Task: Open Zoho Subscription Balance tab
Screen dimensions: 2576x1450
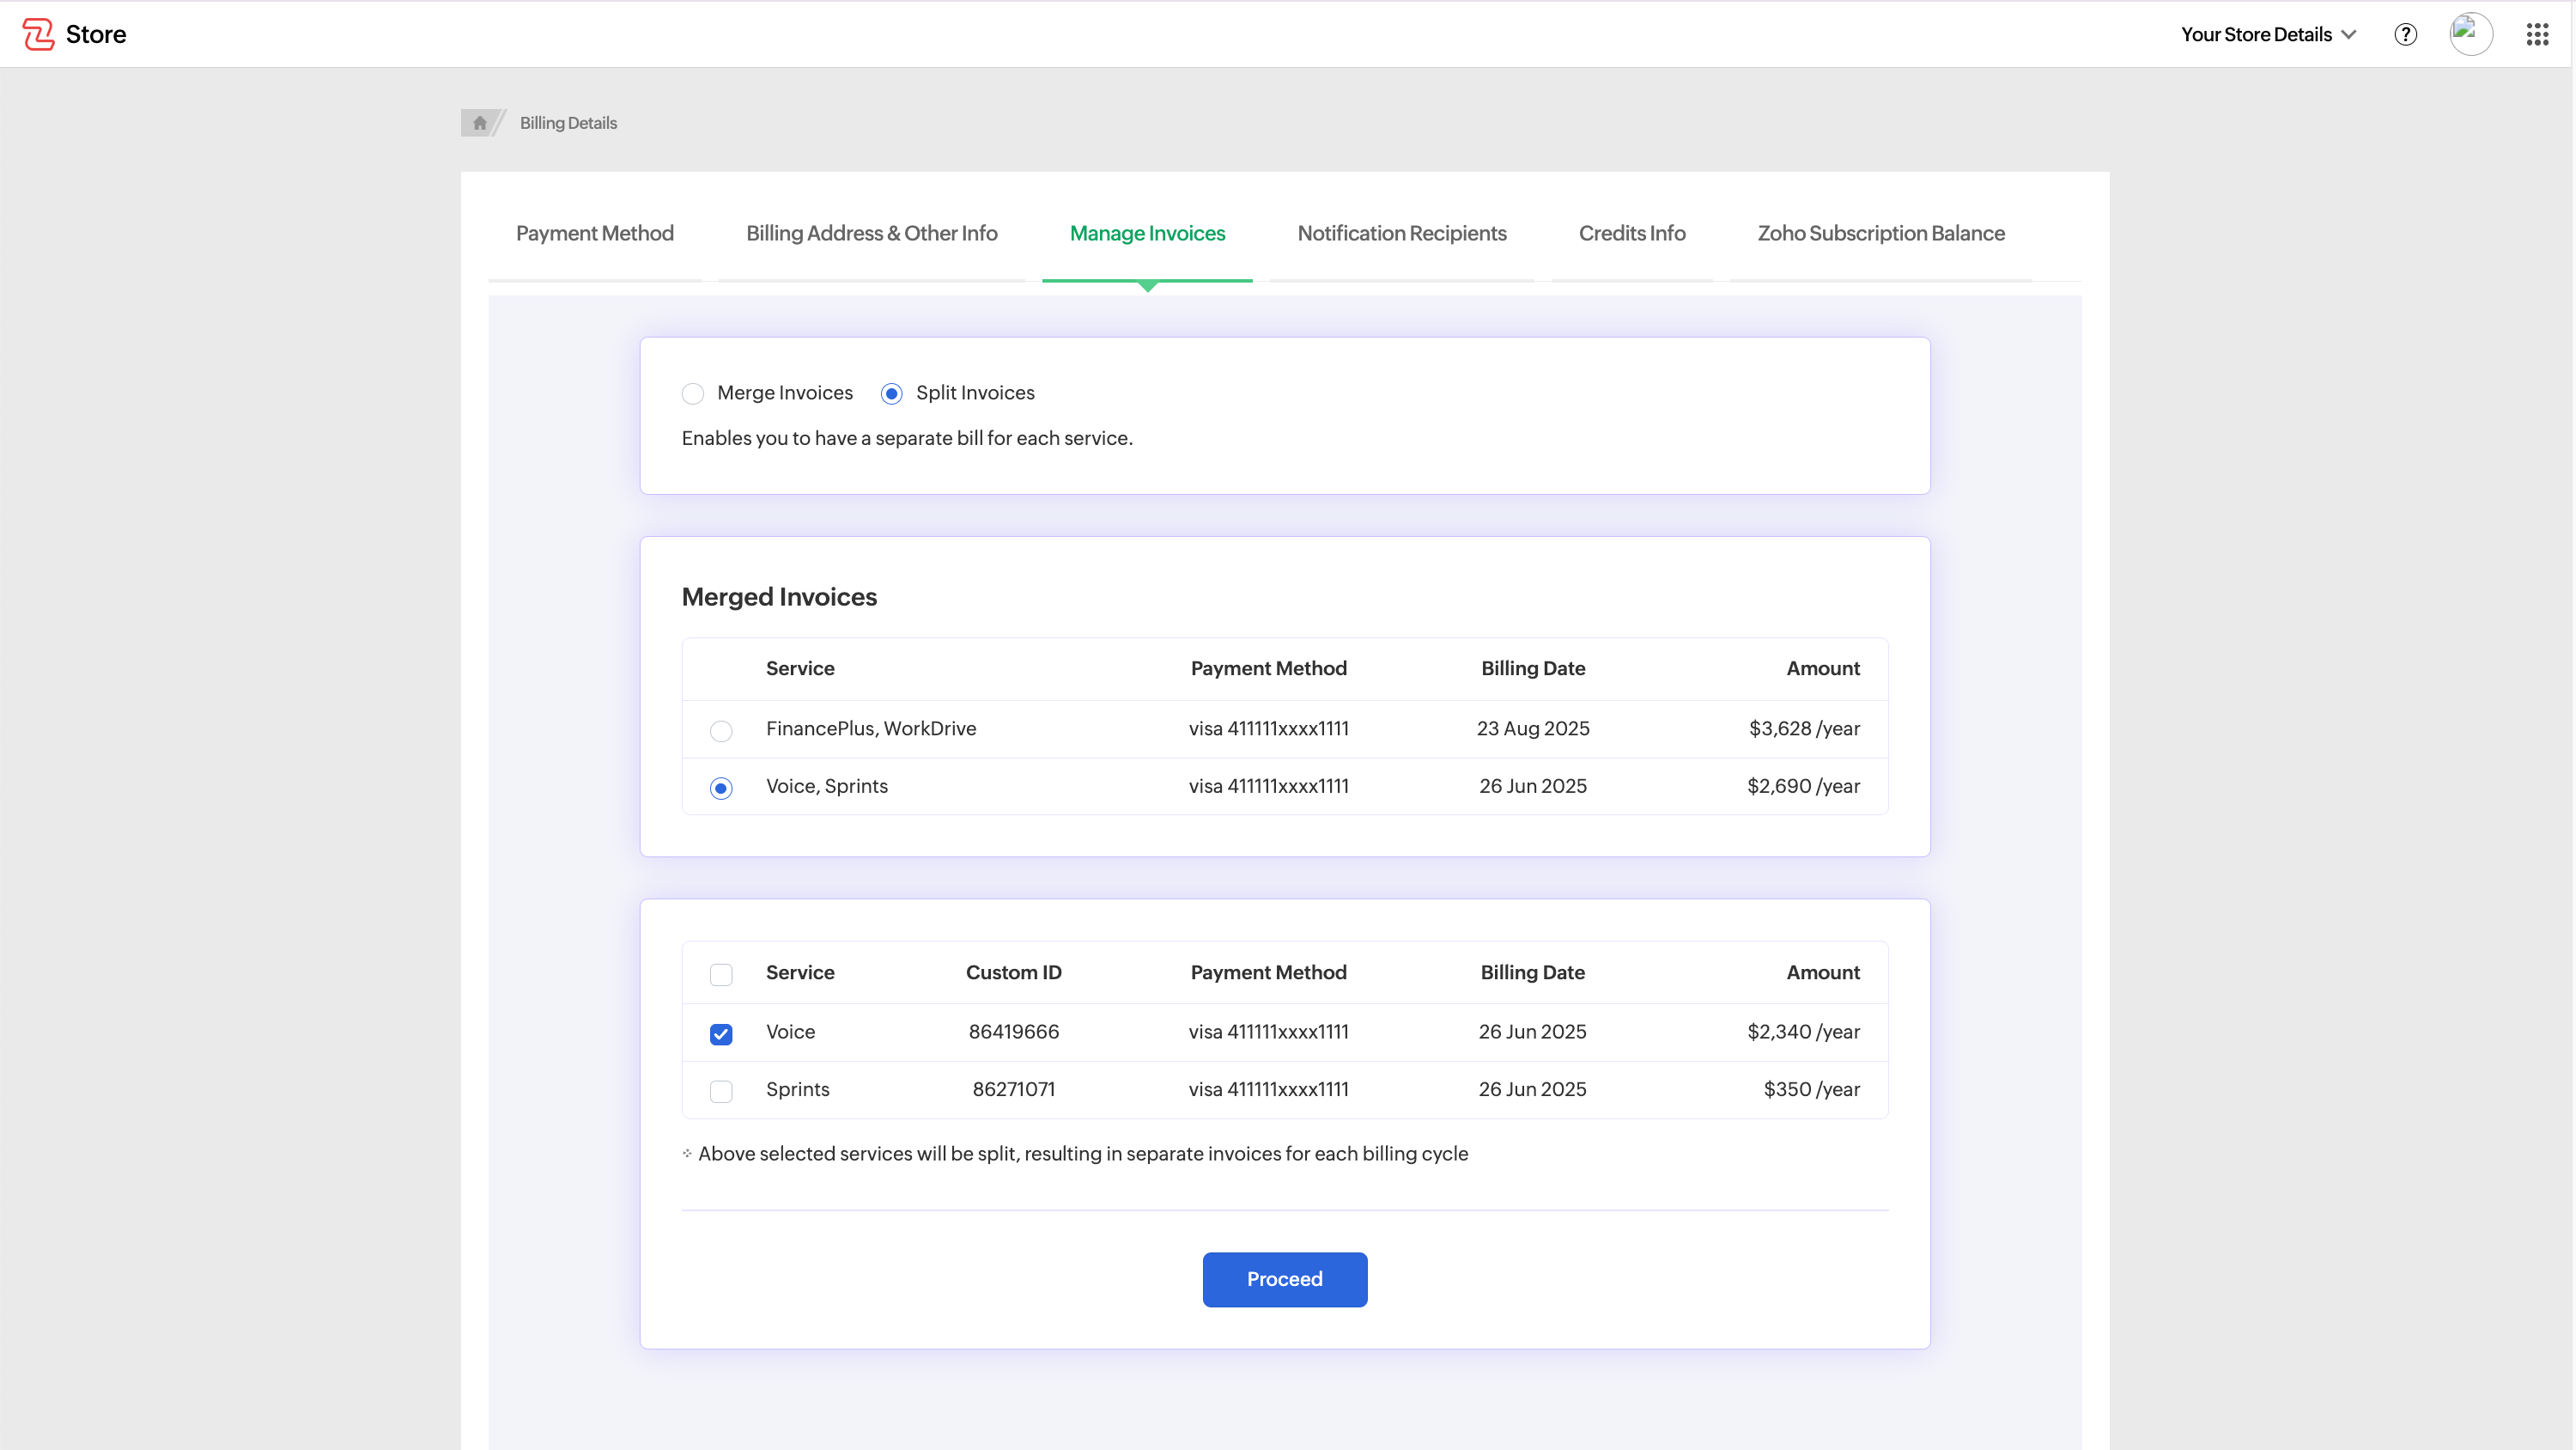Action: pos(1880,233)
